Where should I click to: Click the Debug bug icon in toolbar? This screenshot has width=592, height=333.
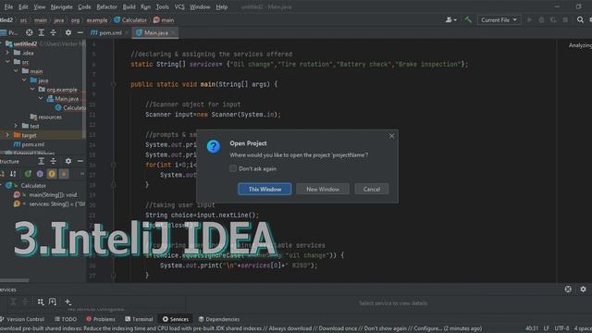[541, 19]
